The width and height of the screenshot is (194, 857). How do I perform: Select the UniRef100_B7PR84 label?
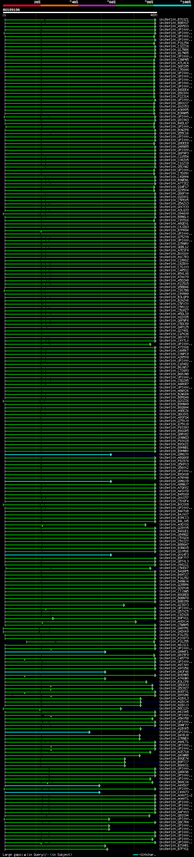(x=174, y=230)
